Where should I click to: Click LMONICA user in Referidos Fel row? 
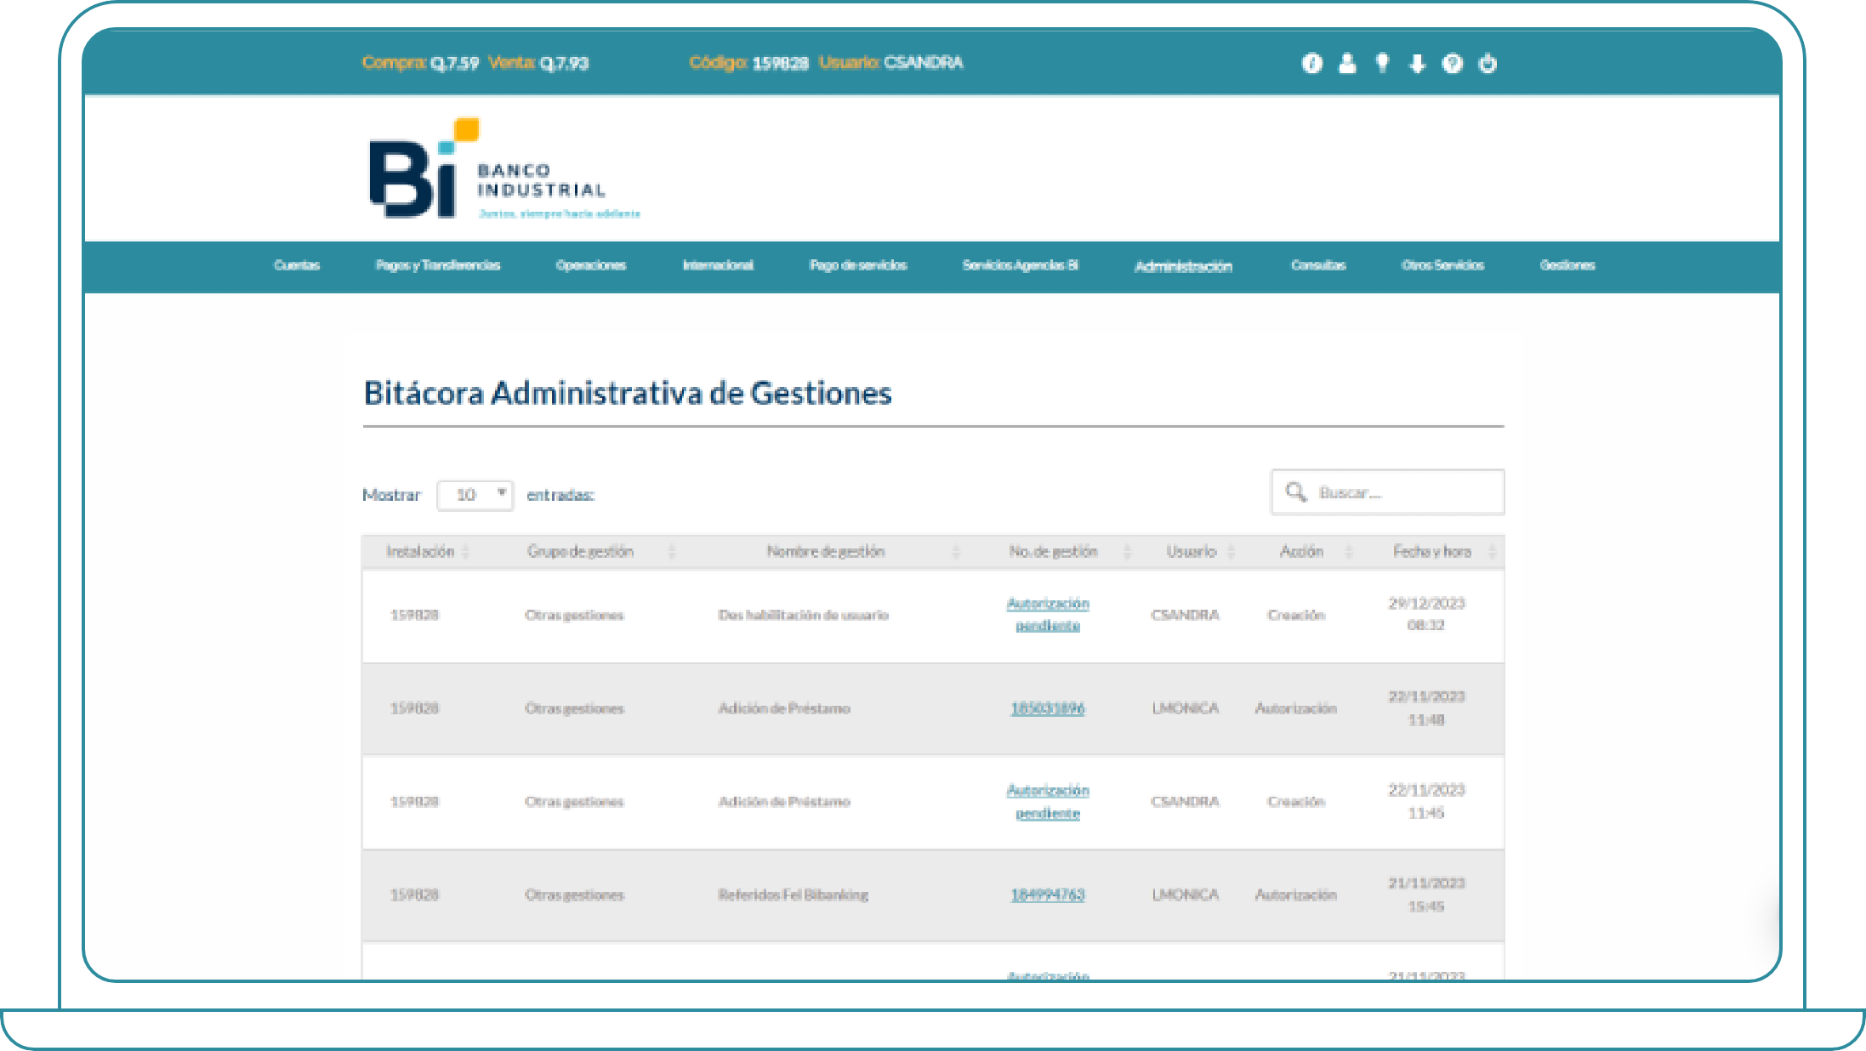(1186, 895)
